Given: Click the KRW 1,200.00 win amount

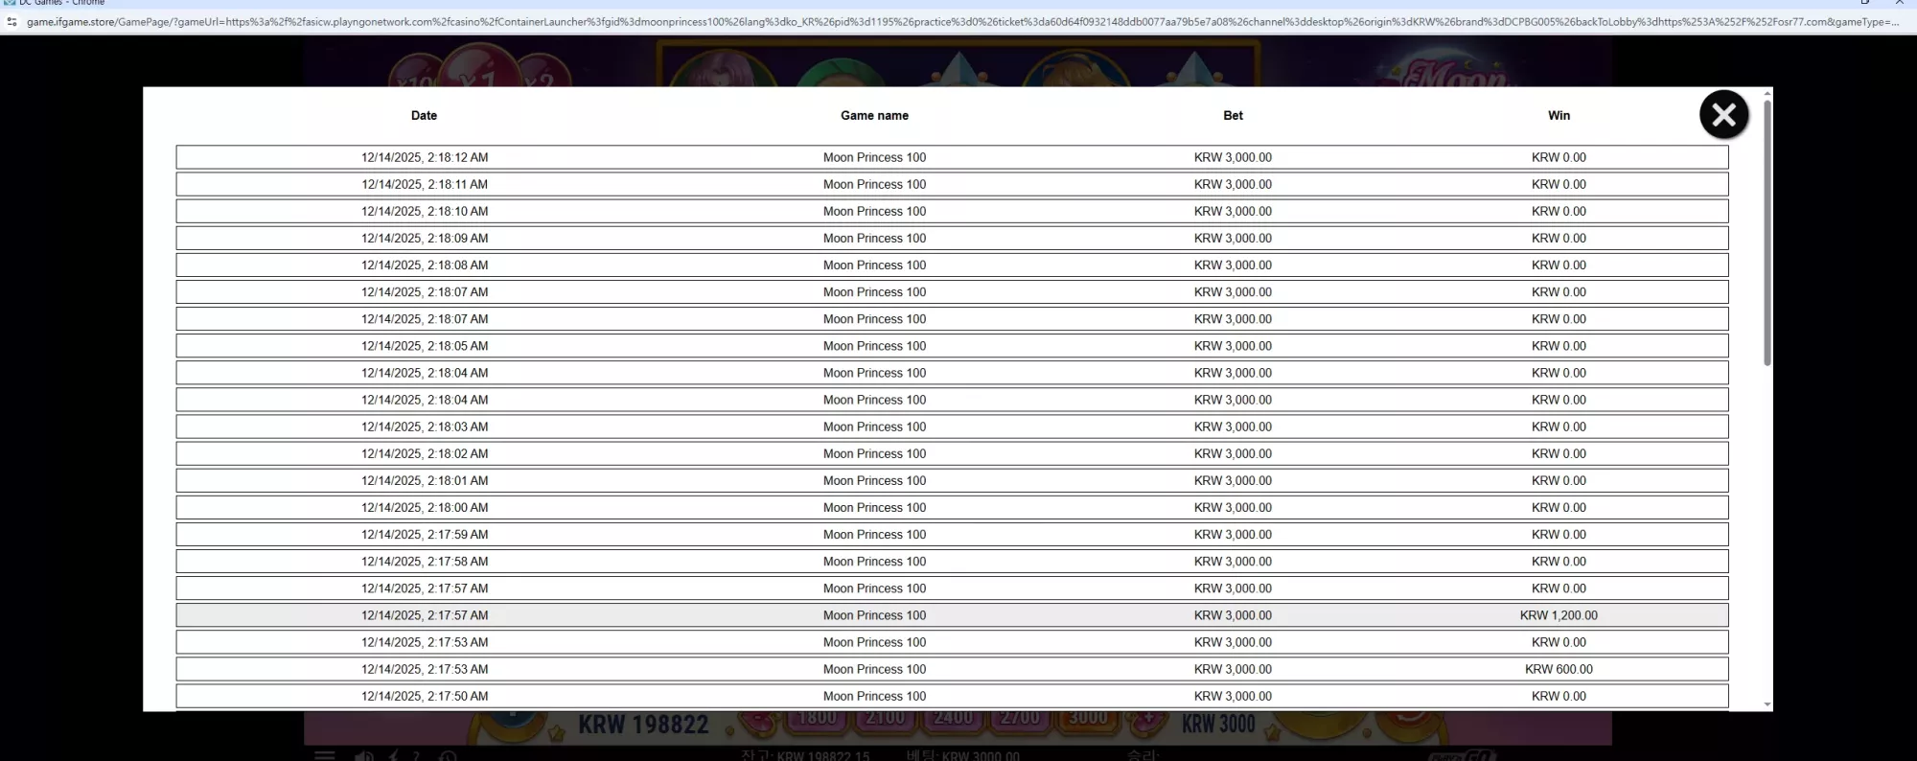Looking at the screenshot, I should coord(1559,616).
